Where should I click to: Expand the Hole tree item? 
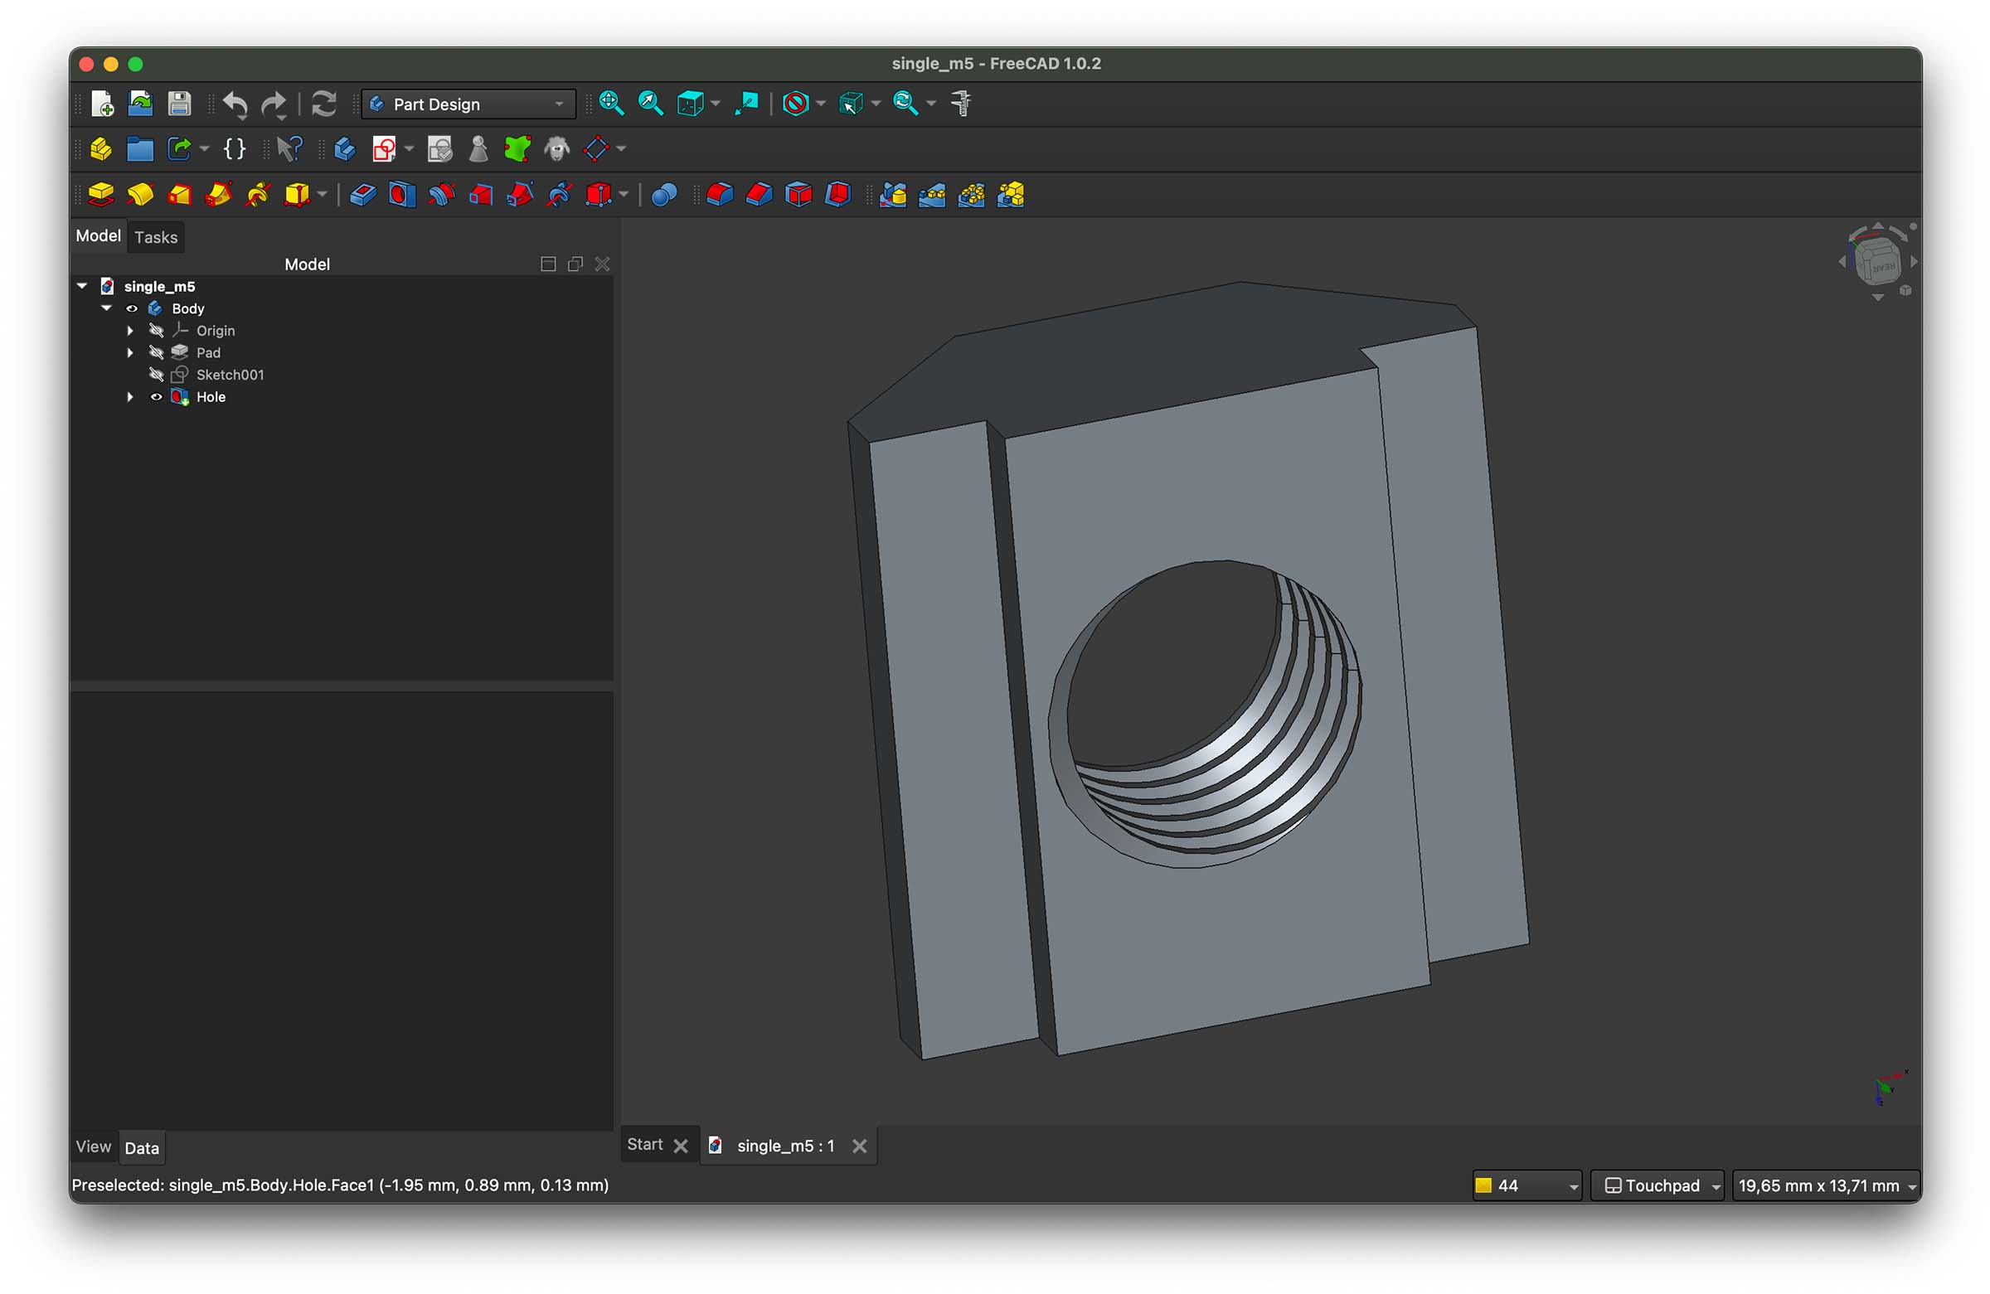click(129, 397)
